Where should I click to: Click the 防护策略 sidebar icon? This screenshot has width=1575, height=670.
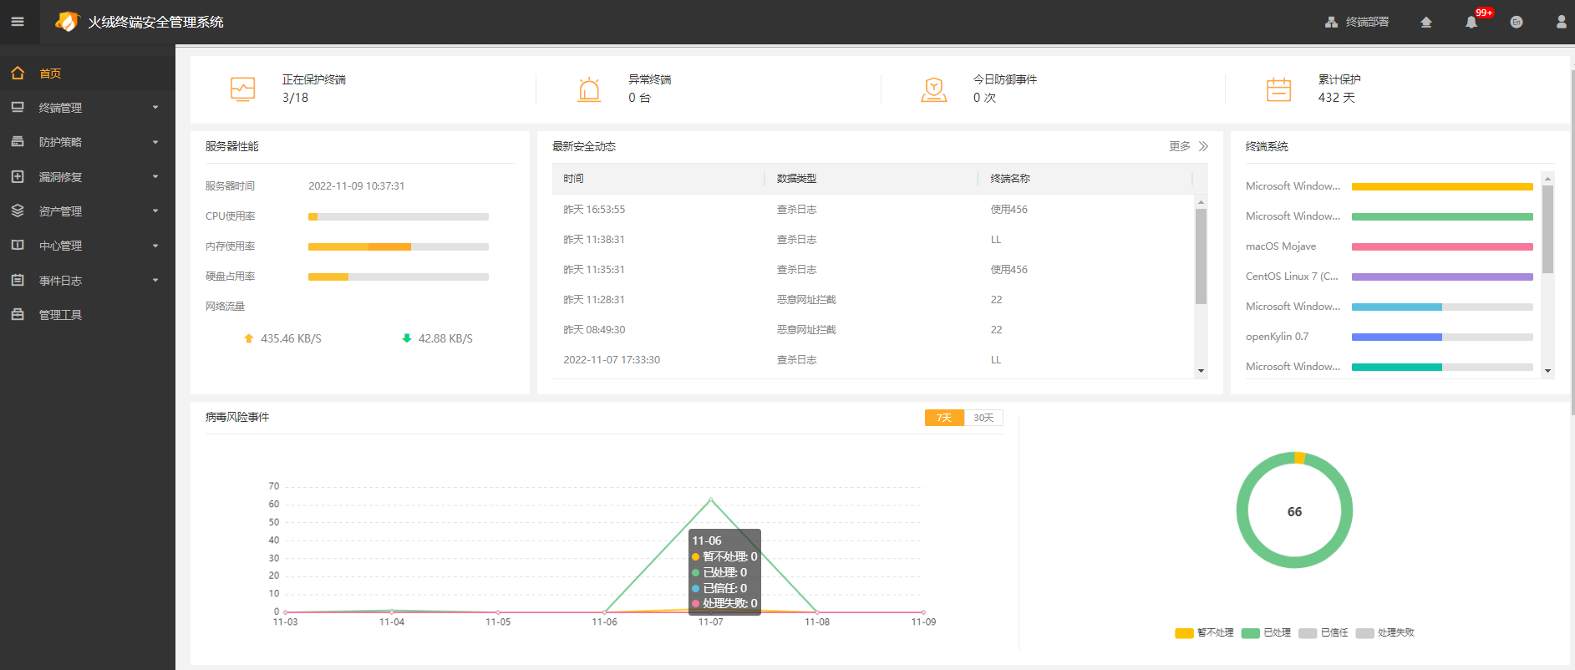pos(18,142)
